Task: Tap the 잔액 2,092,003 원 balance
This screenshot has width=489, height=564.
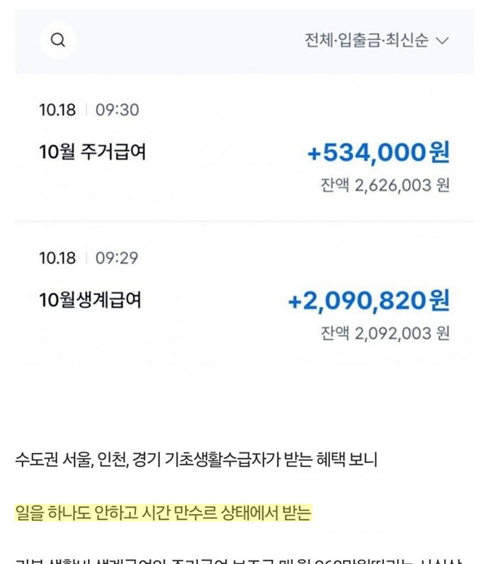Action: pos(385,333)
